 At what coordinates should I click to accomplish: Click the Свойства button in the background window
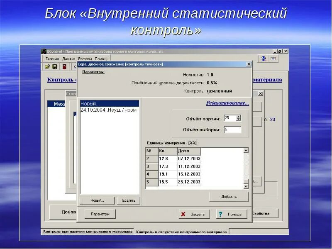click(x=265, y=213)
